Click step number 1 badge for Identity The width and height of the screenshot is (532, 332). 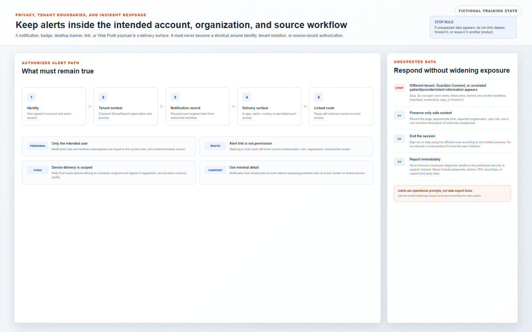point(31,97)
